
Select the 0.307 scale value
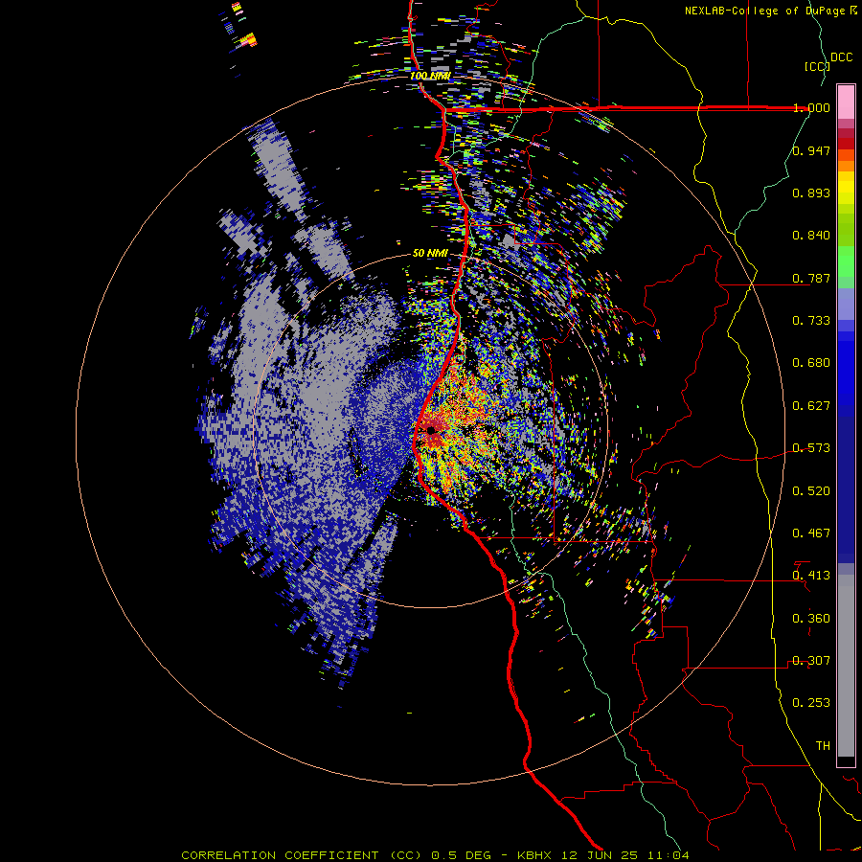point(811,661)
